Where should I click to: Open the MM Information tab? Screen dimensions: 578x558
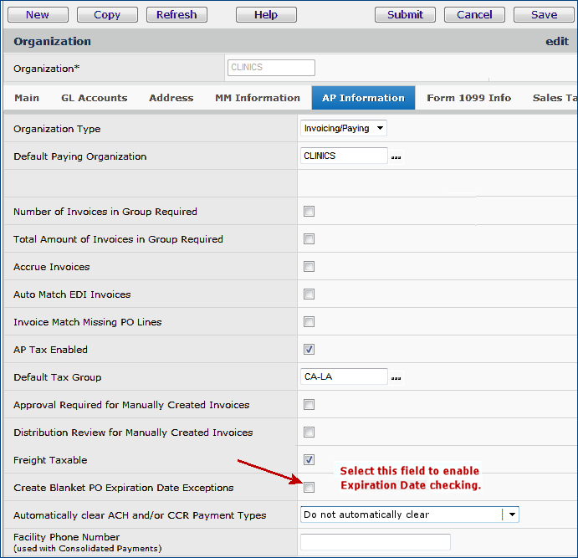[x=257, y=98]
